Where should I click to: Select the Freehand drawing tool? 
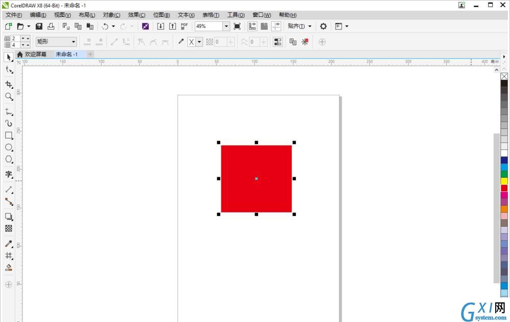click(x=9, y=112)
